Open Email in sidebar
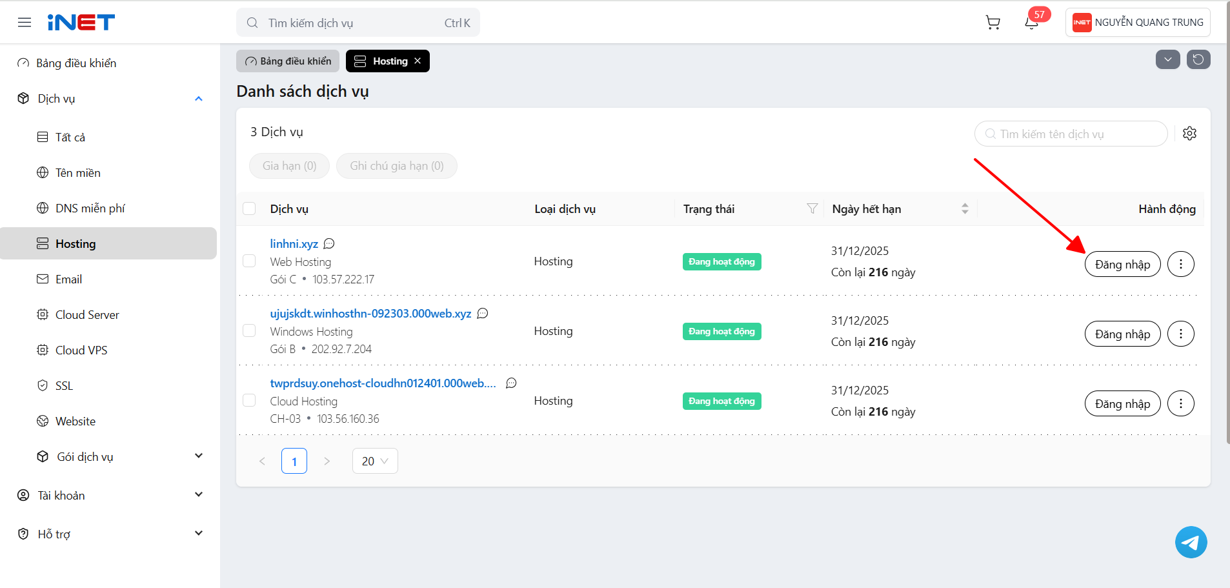The width and height of the screenshot is (1230, 588). coord(108,279)
